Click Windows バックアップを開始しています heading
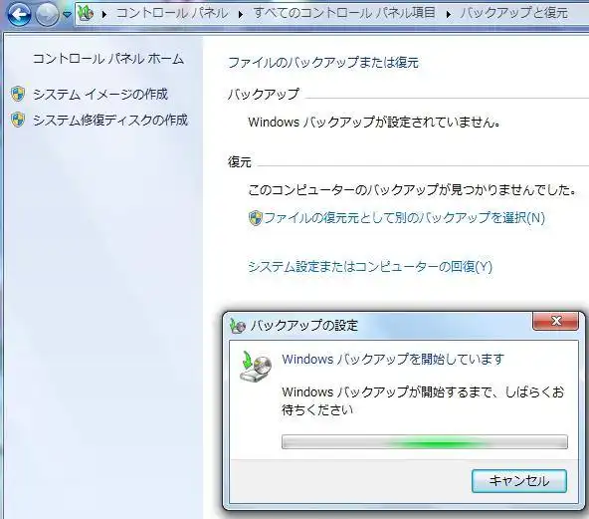Image resolution: width=589 pixels, height=519 pixels. coord(393,360)
